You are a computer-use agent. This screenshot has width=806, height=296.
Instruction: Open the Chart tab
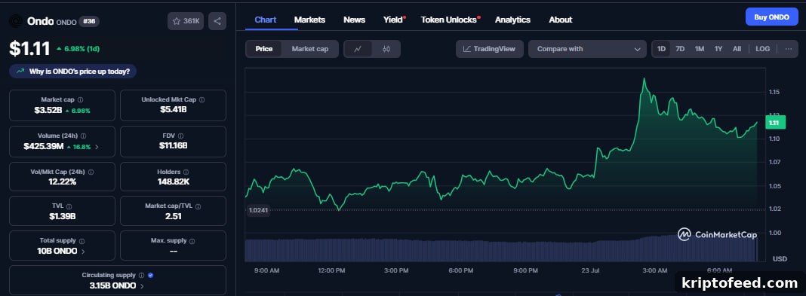pos(265,20)
